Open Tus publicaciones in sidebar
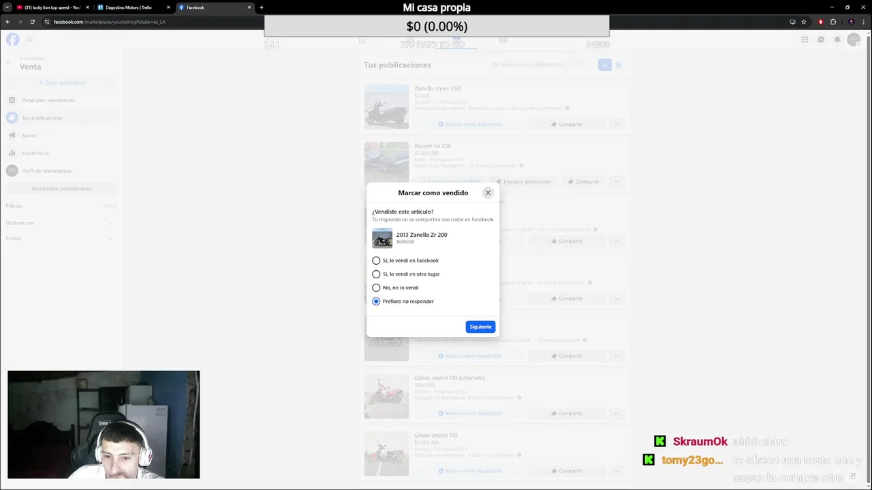Screen dimensions: 872x490 pyautogui.click(x=61, y=118)
